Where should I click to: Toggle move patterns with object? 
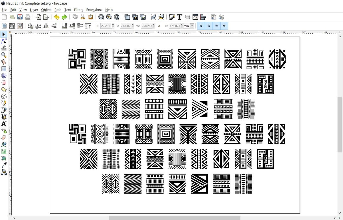224,26
